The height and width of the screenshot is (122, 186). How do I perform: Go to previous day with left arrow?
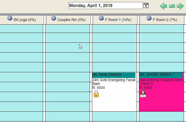coord(164,6)
